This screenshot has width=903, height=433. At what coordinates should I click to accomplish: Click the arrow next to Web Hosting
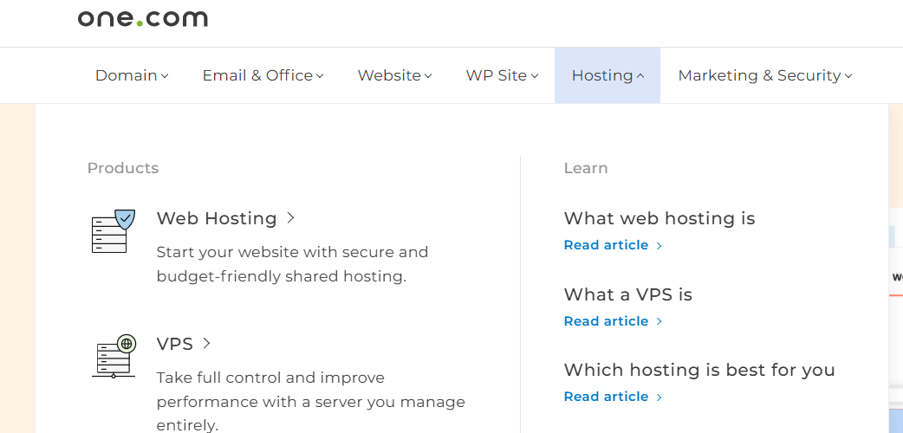click(291, 217)
